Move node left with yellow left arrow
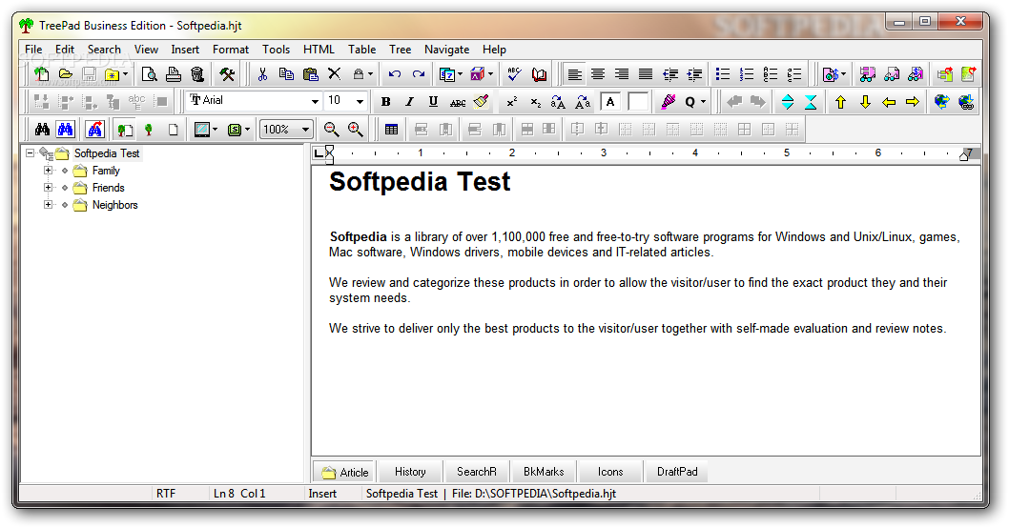 pos(889,102)
